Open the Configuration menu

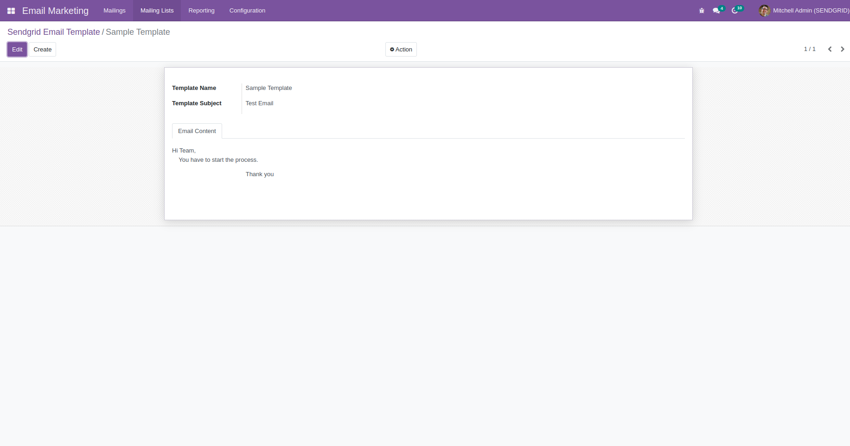point(247,11)
